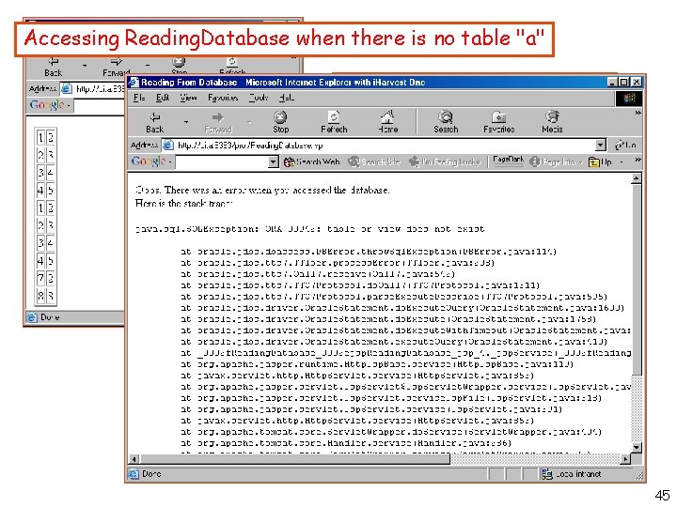This screenshot has width=677, height=507.
Task: Open Forward history dropdown arrow in front window
Action: pos(249,122)
